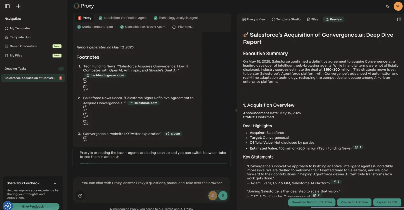Click citation 1 badge after Tech Funding News
The image size is (404, 210).
(x=358, y=147)
